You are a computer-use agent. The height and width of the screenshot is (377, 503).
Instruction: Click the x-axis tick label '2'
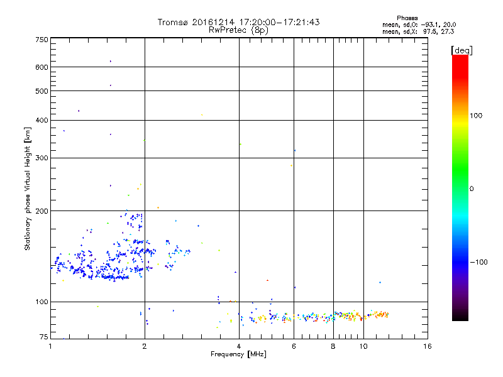click(145, 346)
